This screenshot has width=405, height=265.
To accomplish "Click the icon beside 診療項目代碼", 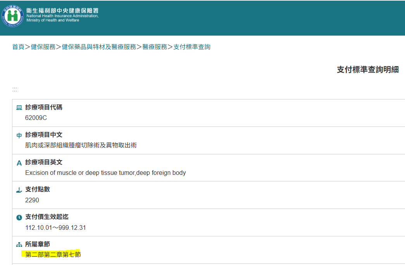I will (19, 108).
